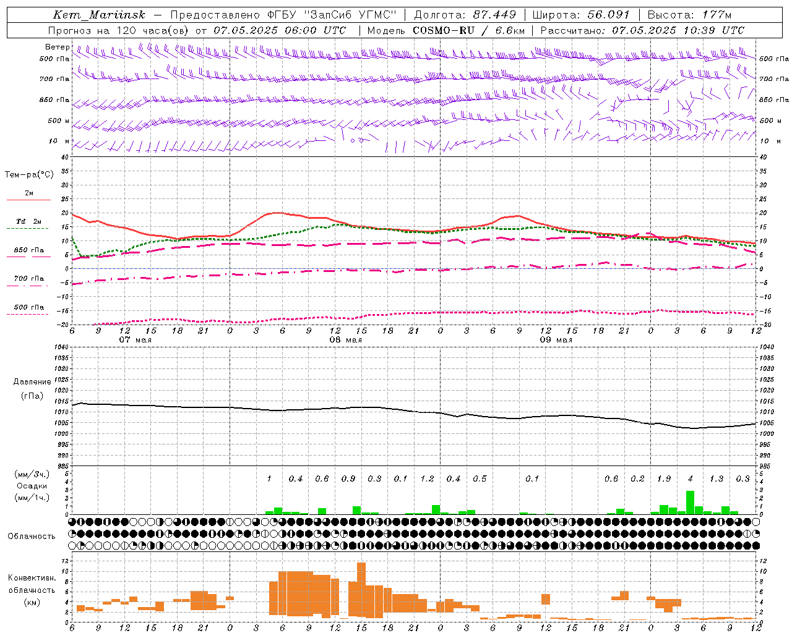This screenshot has width=792, height=633.
Task: Click the '500 м' wind level label on left
Action: [59, 121]
